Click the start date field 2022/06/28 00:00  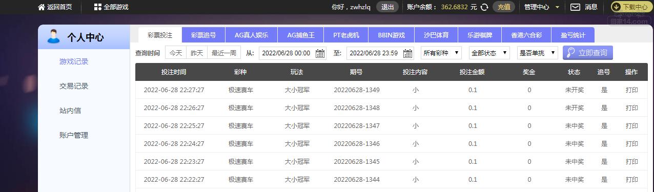coord(293,53)
